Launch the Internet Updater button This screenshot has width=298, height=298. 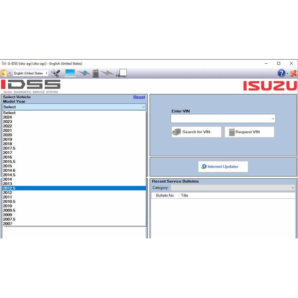(223, 167)
